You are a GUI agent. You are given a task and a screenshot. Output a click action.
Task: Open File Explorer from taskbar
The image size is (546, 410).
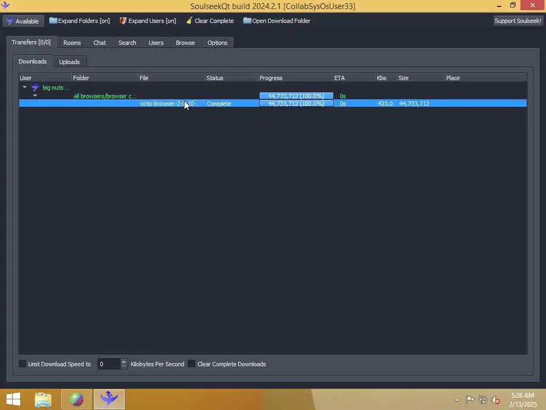(x=43, y=399)
